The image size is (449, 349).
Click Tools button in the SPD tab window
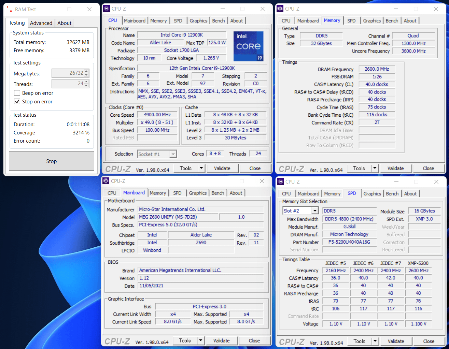pyautogui.click(x=360, y=341)
